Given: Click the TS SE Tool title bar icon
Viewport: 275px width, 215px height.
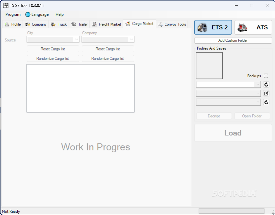Looking at the screenshot, I should click(x=6, y=5).
